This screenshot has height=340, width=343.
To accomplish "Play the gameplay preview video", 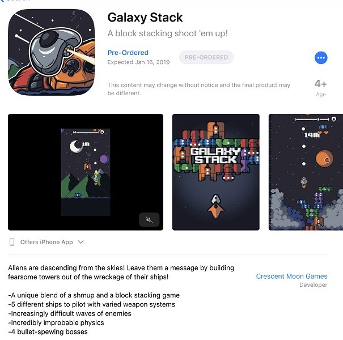I will [x=86, y=172].
